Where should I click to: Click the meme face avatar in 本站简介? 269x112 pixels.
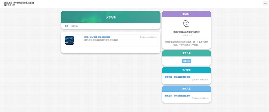coord(186,24)
